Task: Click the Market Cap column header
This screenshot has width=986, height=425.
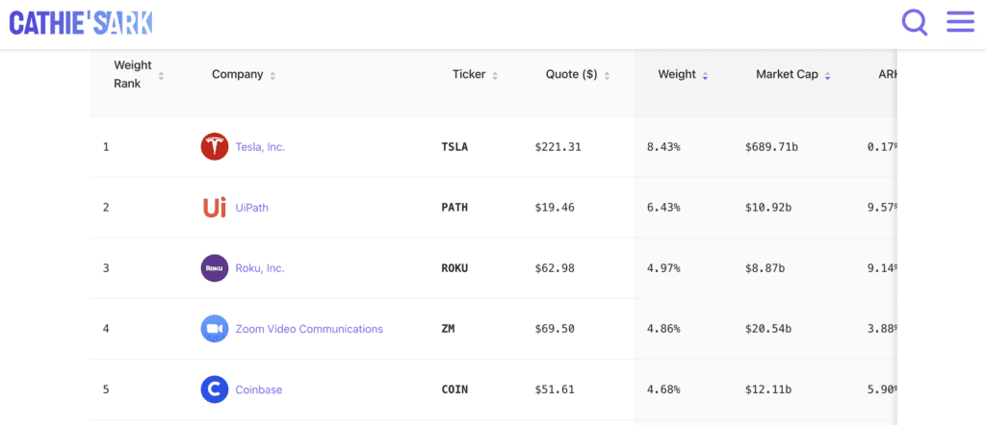Action: tap(787, 74)
